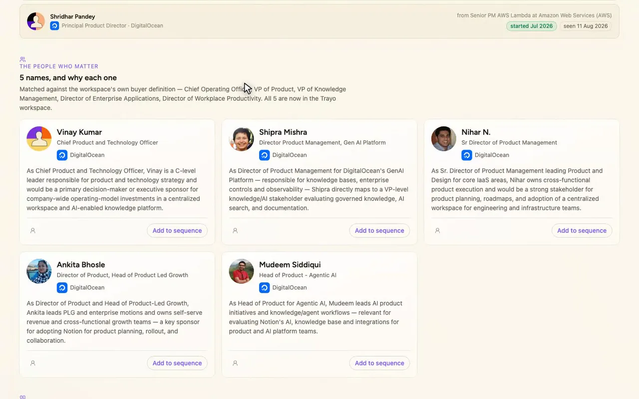Click 'Director Product Management, Gen AI Platform' title
Screen dimensions: 639x399
(x=322, y=143)
